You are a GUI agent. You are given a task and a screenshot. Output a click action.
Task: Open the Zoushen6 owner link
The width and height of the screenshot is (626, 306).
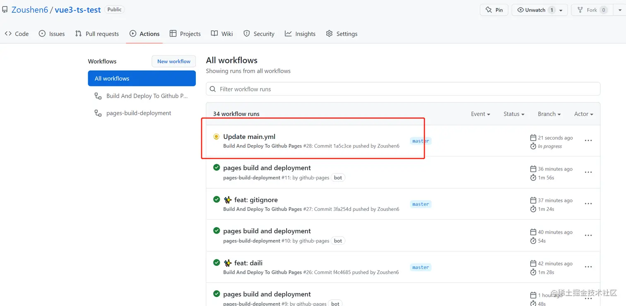click(x=30, y=10)
